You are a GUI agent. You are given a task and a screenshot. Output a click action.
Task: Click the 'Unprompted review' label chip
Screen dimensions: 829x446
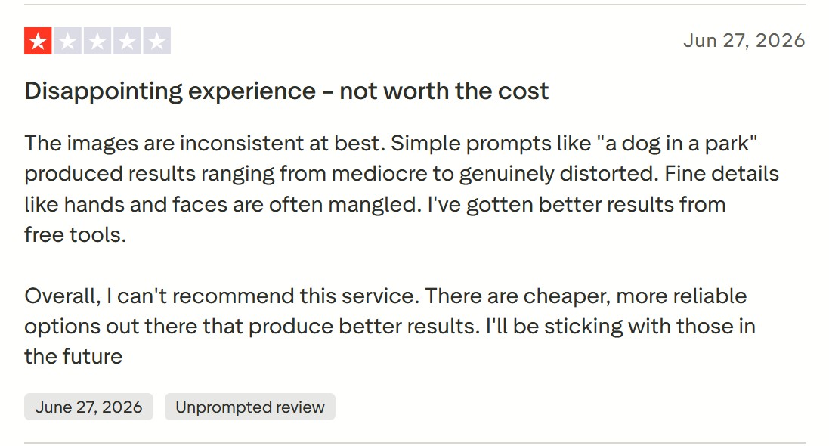pos(250,407)
